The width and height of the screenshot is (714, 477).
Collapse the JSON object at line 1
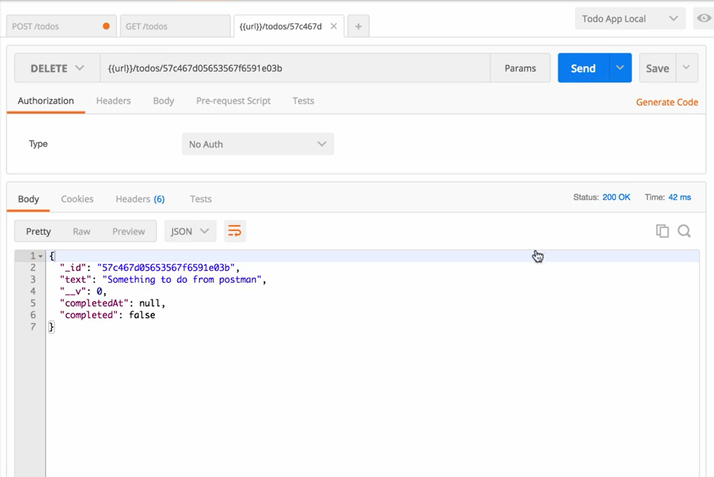point(41,256)
